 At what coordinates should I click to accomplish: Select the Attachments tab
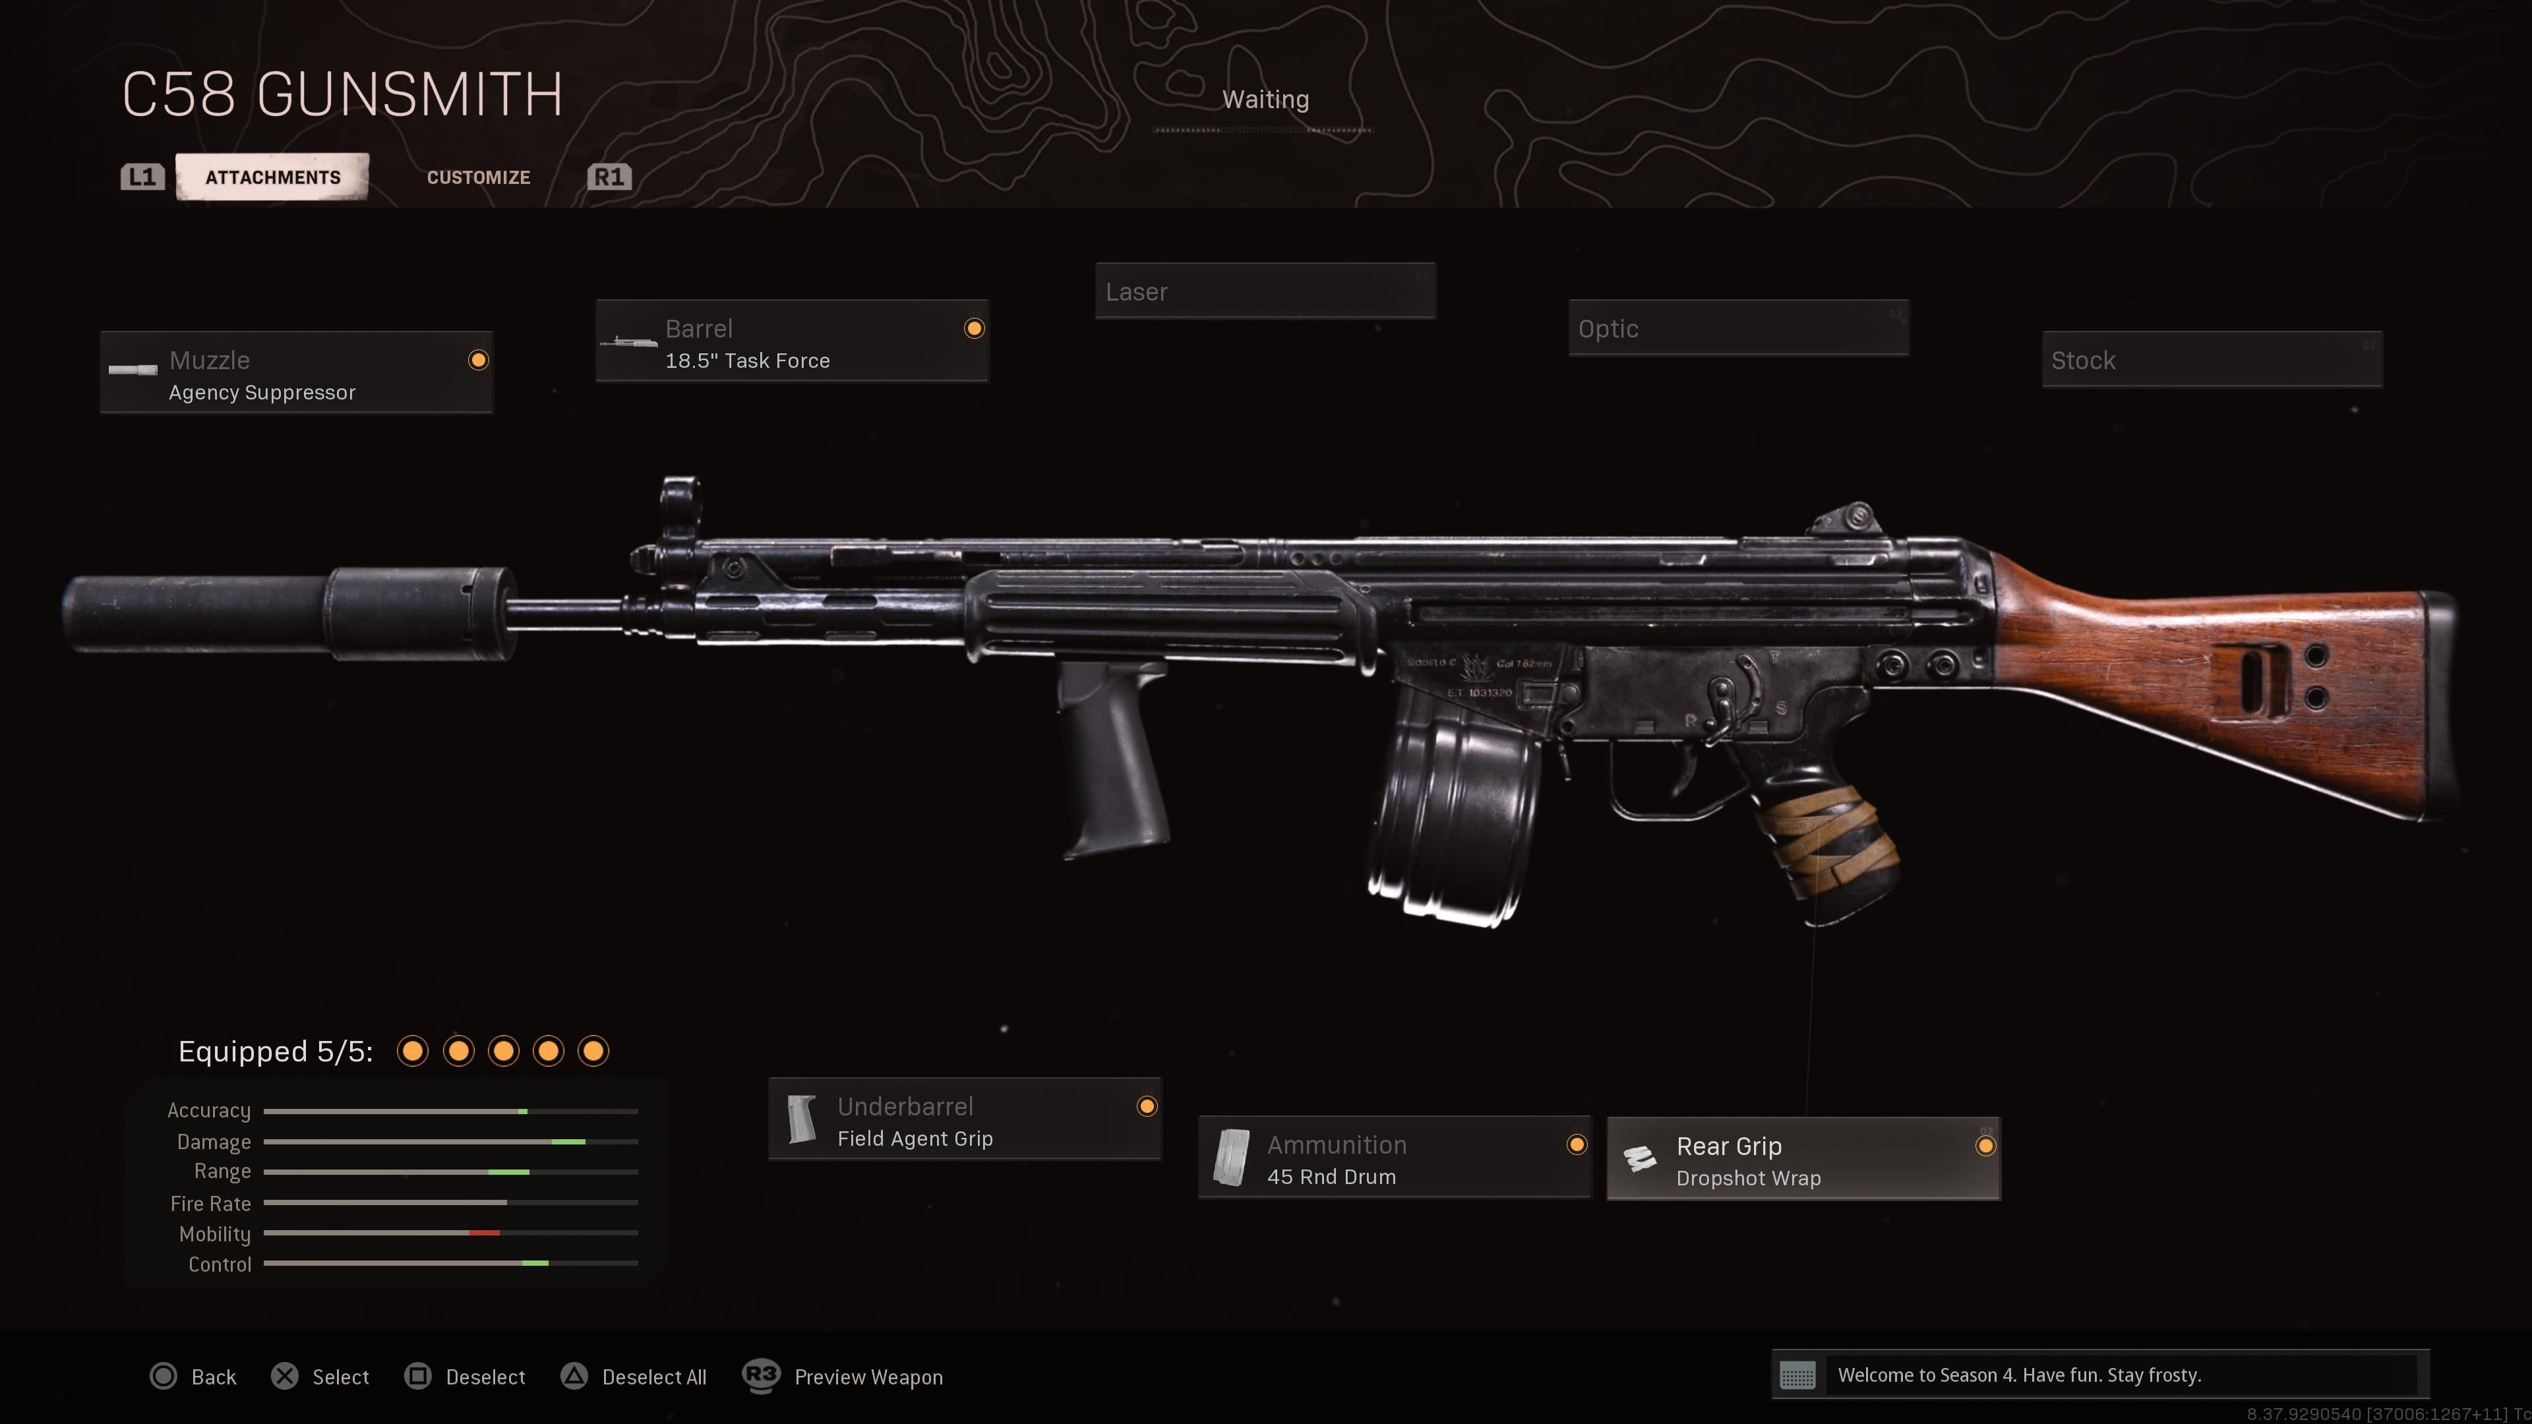click(x=272, y=177)
